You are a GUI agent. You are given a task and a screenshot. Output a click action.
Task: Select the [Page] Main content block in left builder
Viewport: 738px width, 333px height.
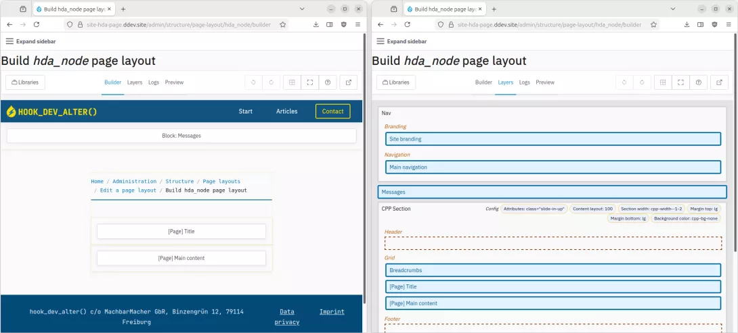pos(181,258)
